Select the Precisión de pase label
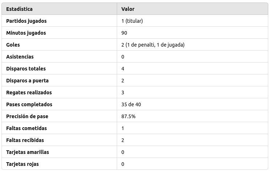Image resolution: width=273 pixels, height=172 pixels. point(27,116)
